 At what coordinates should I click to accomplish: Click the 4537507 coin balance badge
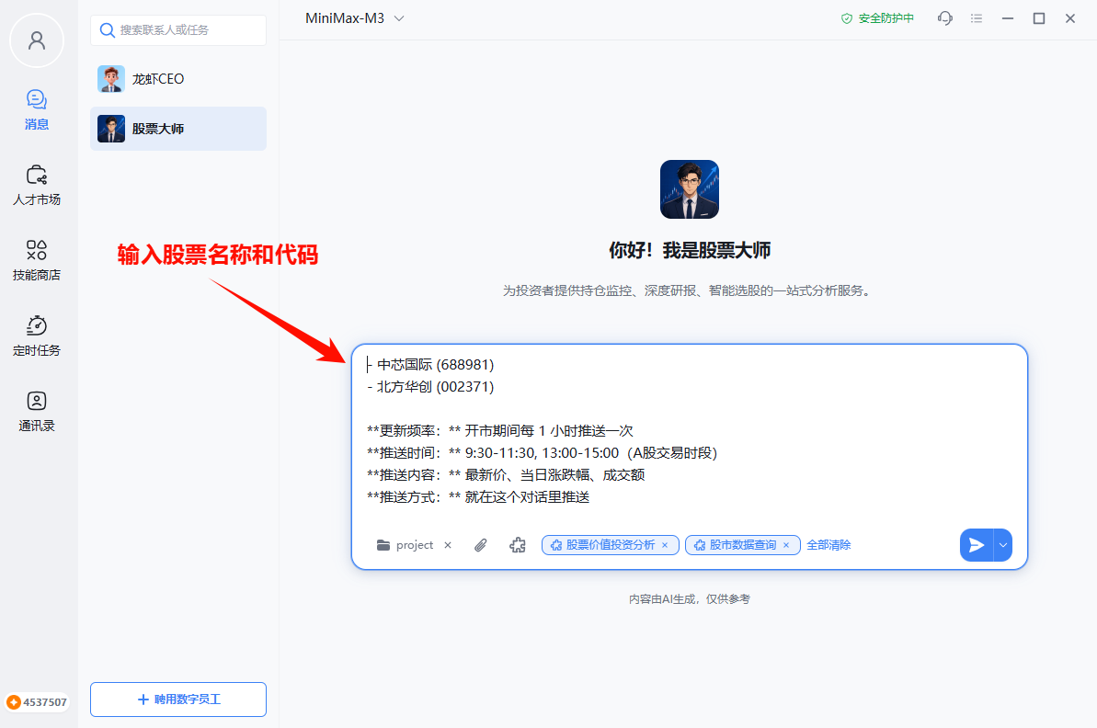[37, 702]
